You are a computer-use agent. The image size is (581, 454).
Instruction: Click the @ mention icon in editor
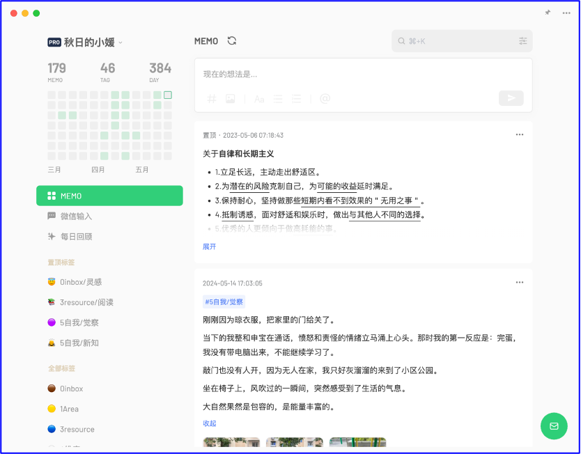point(325,98)
